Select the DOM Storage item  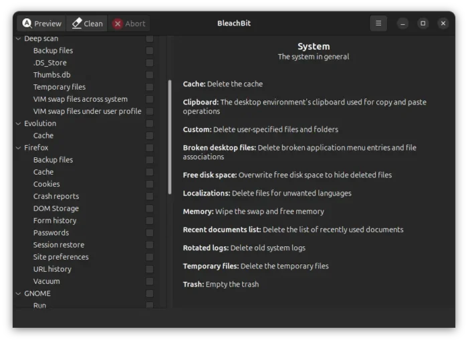pos(56,208)
